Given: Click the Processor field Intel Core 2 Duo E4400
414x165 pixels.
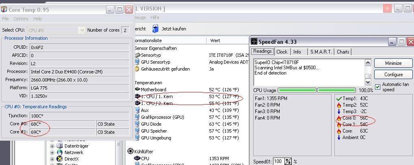Looking at the screenshot, I should 80,71.
